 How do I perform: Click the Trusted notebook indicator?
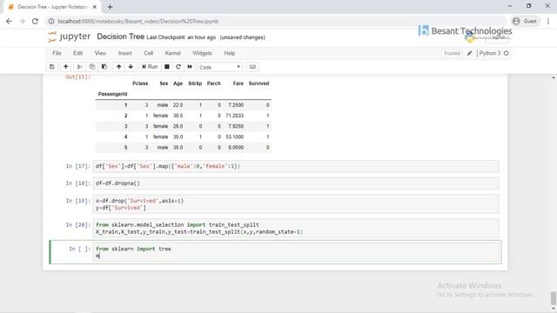point(452,53)
